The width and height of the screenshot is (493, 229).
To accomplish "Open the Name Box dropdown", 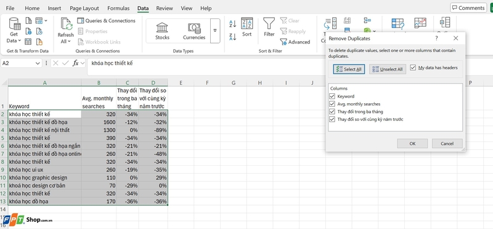I will click(38, 63).
